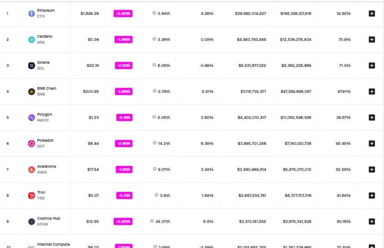384x248 pixels.
Task: Click BNB Chain's $300.95 price cell
Action: pyautogui.click(x=91, y=92)
